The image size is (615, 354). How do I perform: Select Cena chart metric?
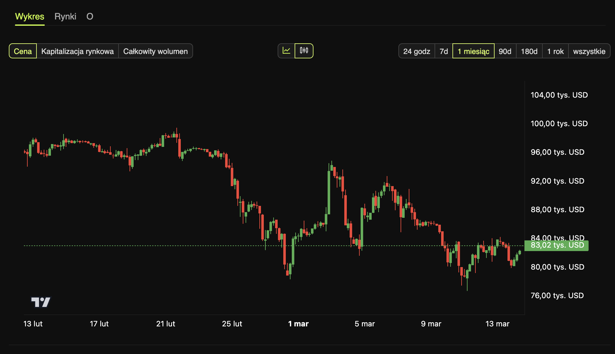point(23,51)
